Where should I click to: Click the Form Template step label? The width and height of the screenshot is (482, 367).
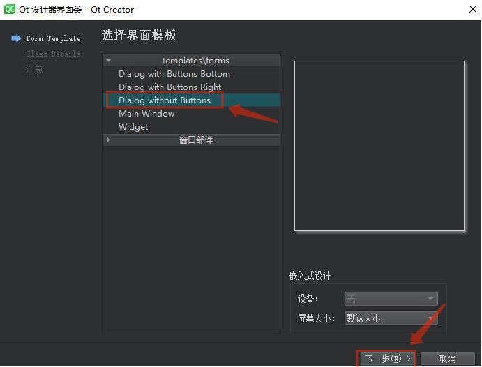pyautogui.click(x=53, y=39)
